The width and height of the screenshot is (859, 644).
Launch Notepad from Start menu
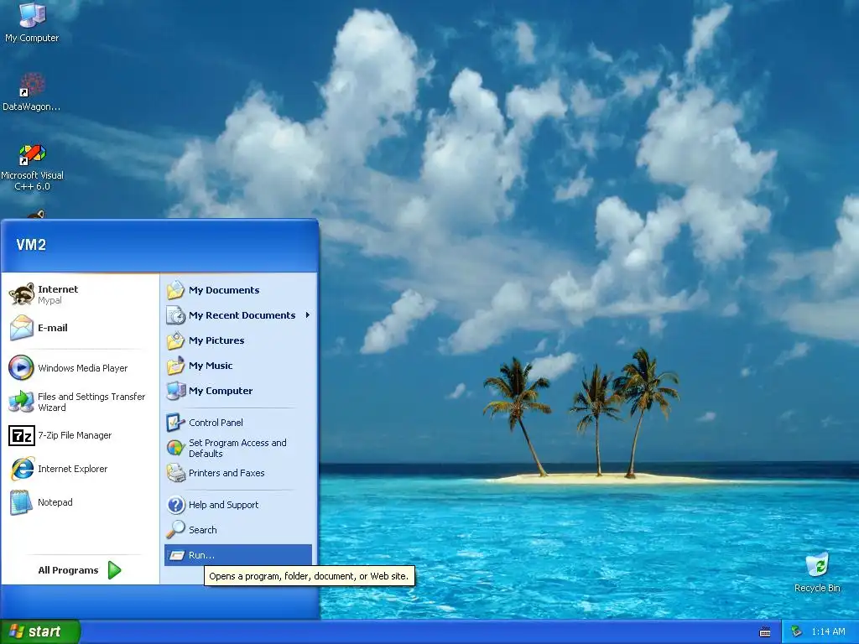point(80,502)
